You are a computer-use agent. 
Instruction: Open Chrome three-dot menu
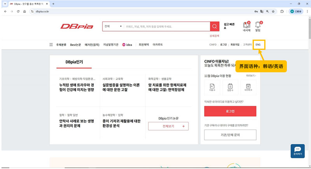tap(307, 12)
